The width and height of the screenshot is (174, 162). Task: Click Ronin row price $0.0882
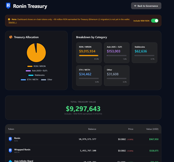(x=122, y=139)
